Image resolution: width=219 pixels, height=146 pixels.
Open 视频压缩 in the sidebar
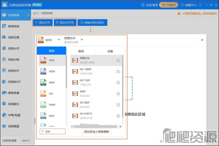pos(15,37)
